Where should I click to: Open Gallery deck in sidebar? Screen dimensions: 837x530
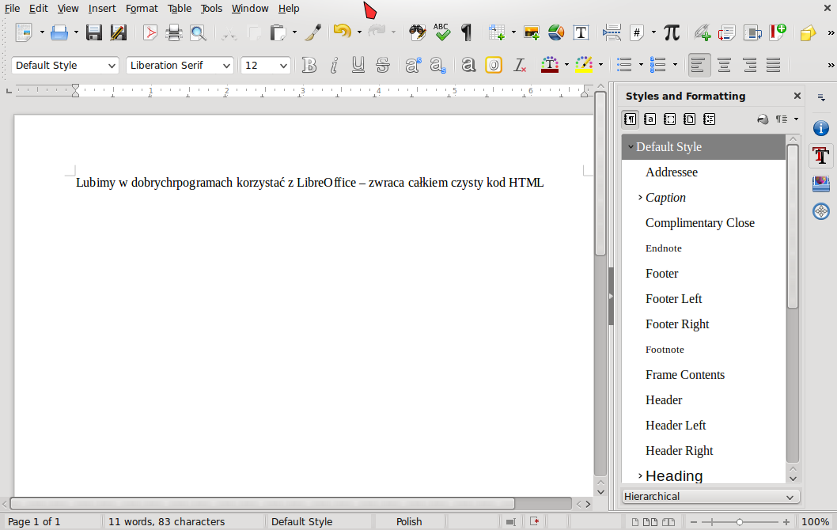(821, 184)
